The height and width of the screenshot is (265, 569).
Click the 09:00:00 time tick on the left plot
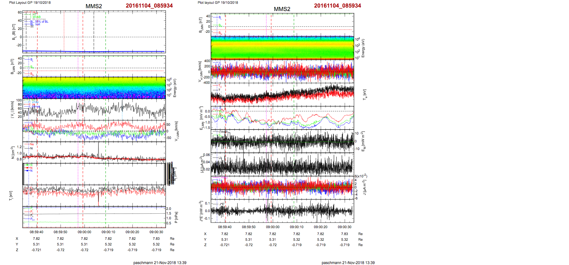click(84, 232)
